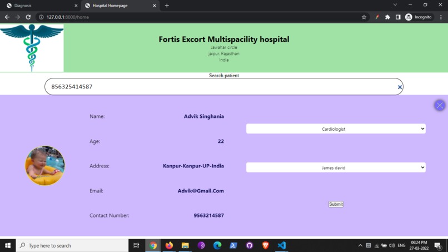Image resolution: width=448 pixels, height=252 pixels.
Task: Click the battery tray icon
Action: pyautogui.click(x=384, y=245)
